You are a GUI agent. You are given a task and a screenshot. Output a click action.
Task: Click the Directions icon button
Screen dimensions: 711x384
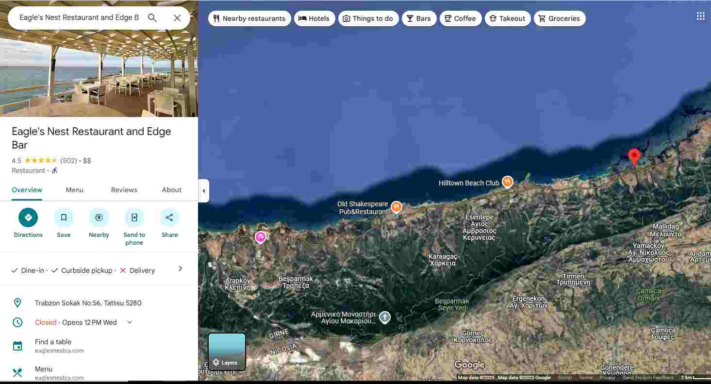point(28,217)
